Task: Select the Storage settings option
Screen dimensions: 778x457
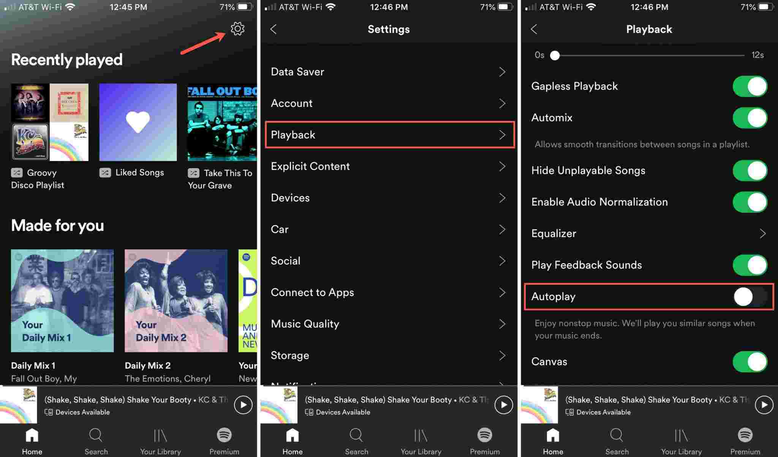Action: coord(289,355)
